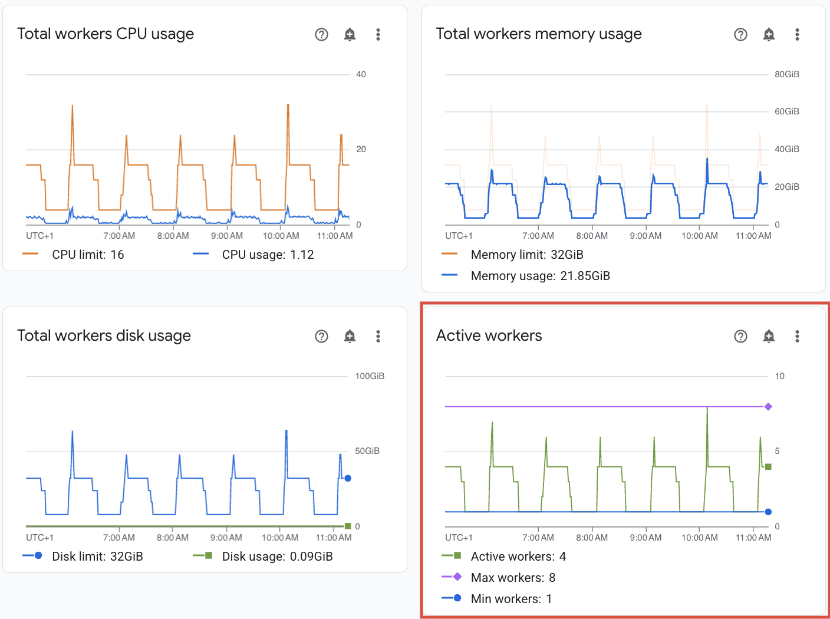This screenshot has height=619, width=830.
Task: Open help for Total workers disk usage
Action: tap(321, 337)
